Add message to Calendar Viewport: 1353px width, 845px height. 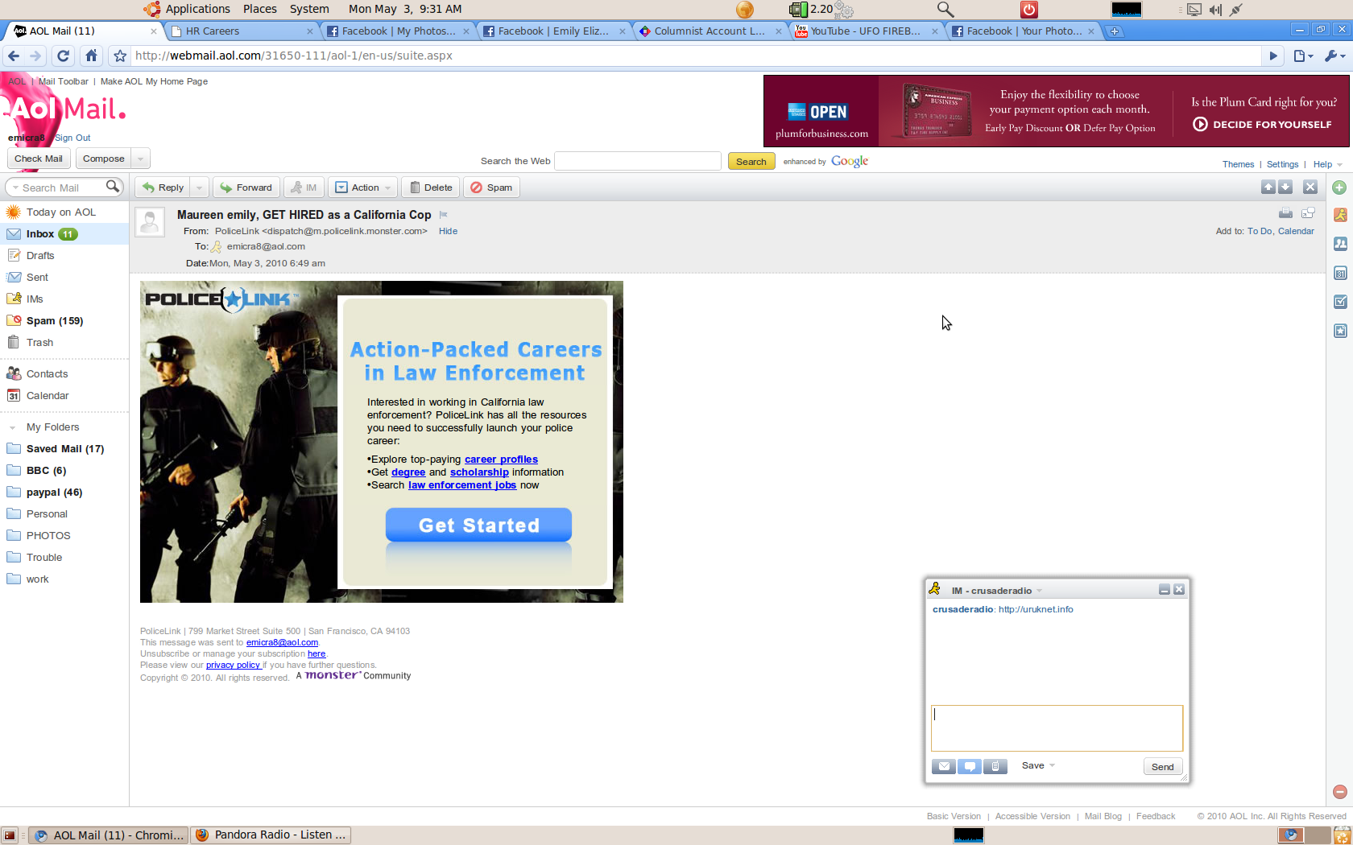[x=1296, y=231]
